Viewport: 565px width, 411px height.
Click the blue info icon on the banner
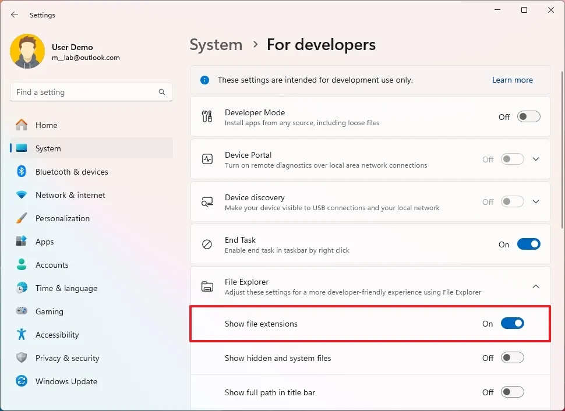click(204, 80)
